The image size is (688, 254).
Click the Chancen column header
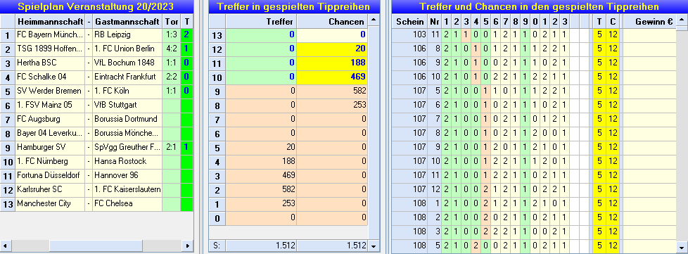[x=332, y=21]
